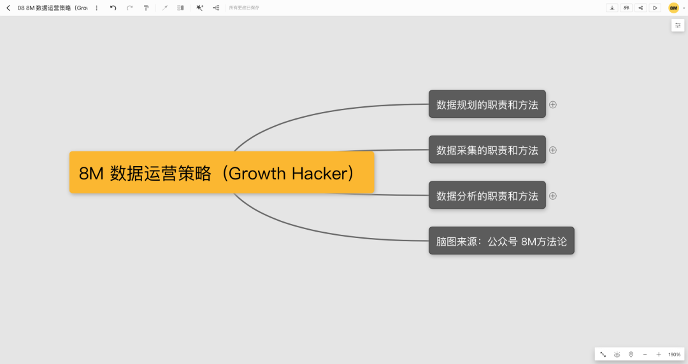Share the mind map
The width and height of the screenshot is (688, 364).
tap(641, 8)
